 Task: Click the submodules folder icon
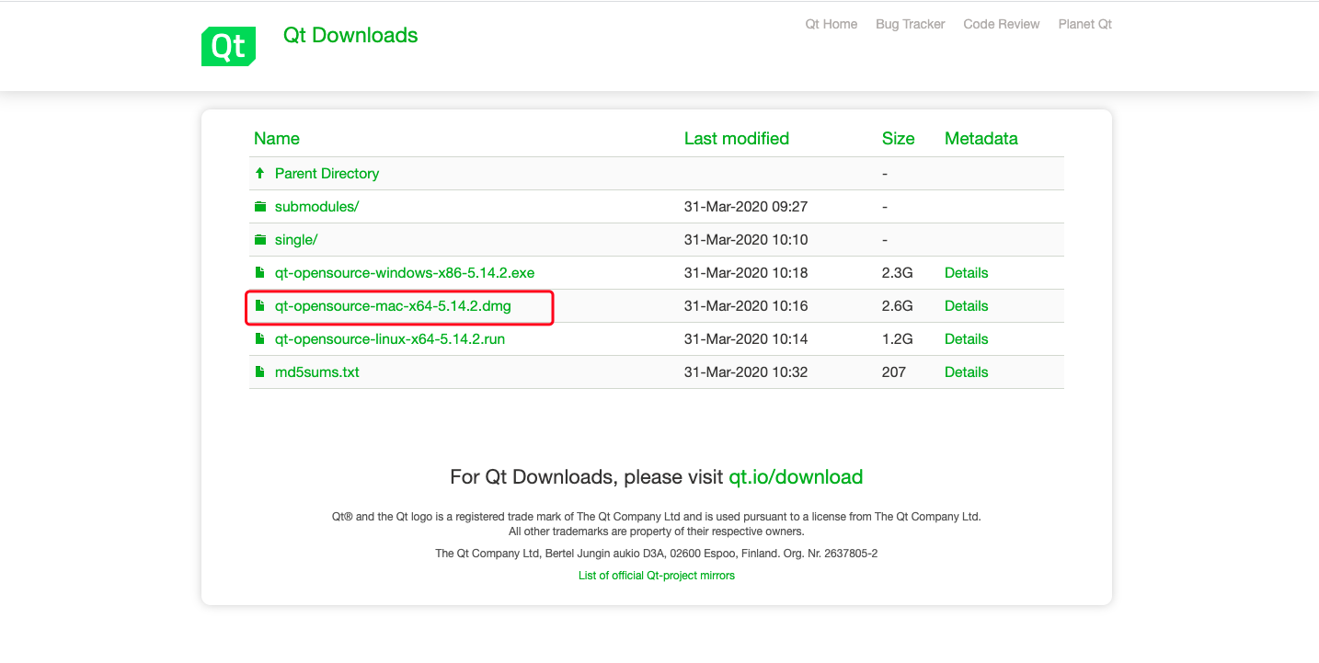(260, 207)
